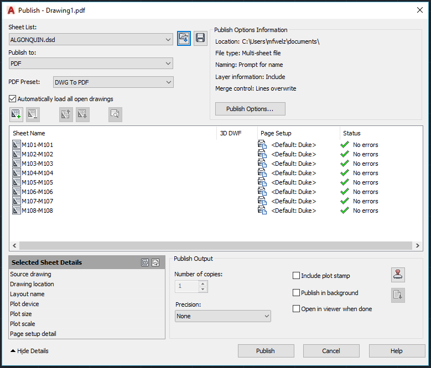
Task: Open the PDF Preset dropdown
Action: tap(113, 82)
